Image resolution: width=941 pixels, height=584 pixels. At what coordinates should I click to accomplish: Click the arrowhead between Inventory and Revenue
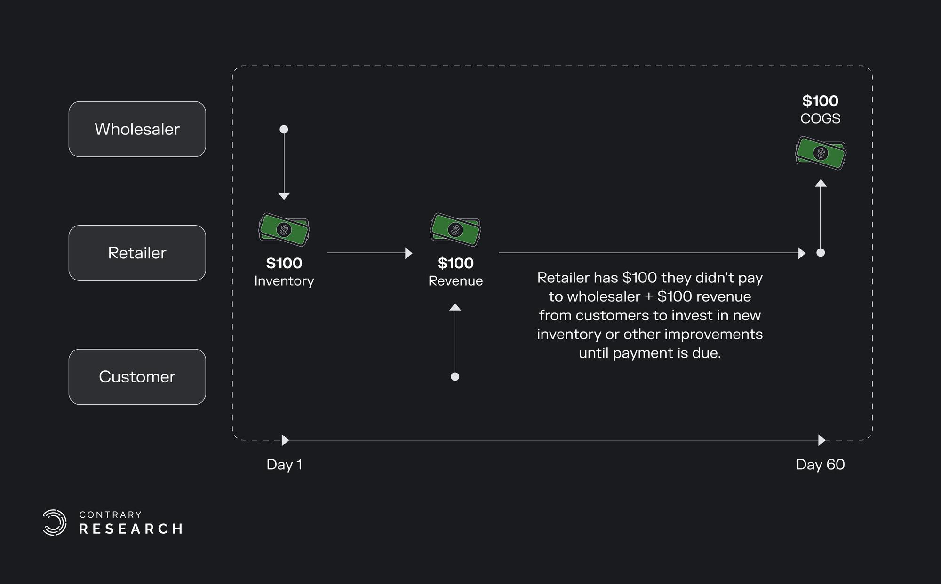[408, 253]
